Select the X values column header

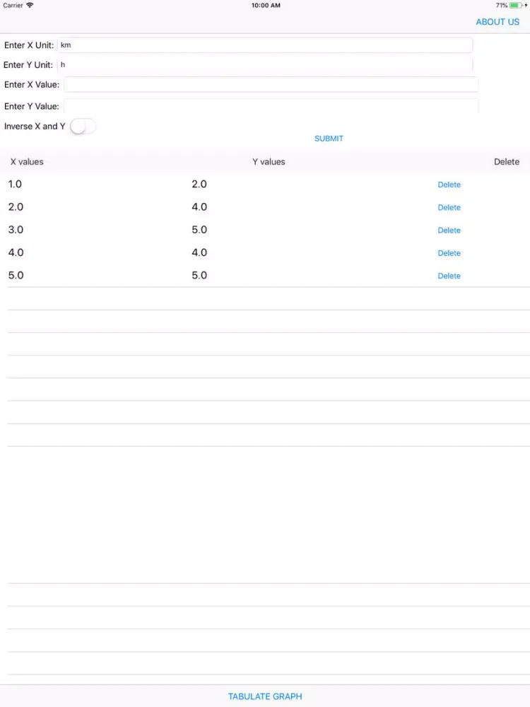point(27,162)
